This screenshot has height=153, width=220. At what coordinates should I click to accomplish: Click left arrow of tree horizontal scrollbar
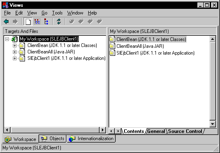click(7, 130)
